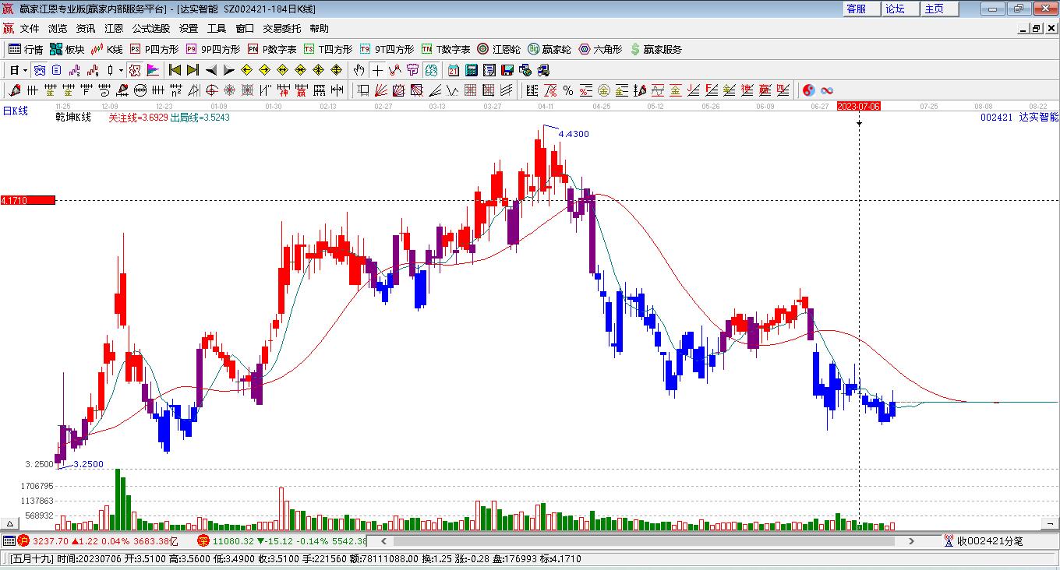Toggle the crosshair cursor tool
This screenshot has width=1060, height=570.
377,70
